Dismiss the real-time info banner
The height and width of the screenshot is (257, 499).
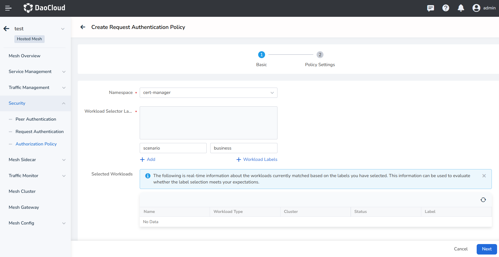pyautogui.click(x=484, y=176)
